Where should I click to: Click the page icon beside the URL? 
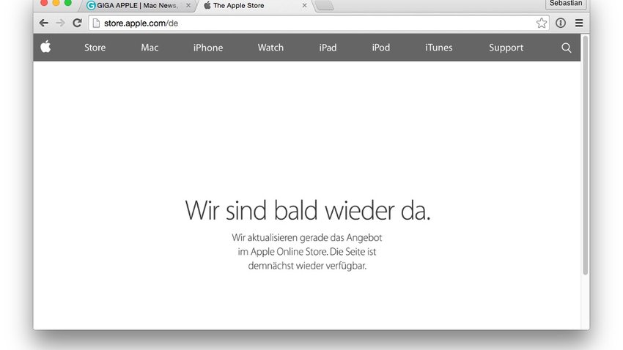point(96,23)
